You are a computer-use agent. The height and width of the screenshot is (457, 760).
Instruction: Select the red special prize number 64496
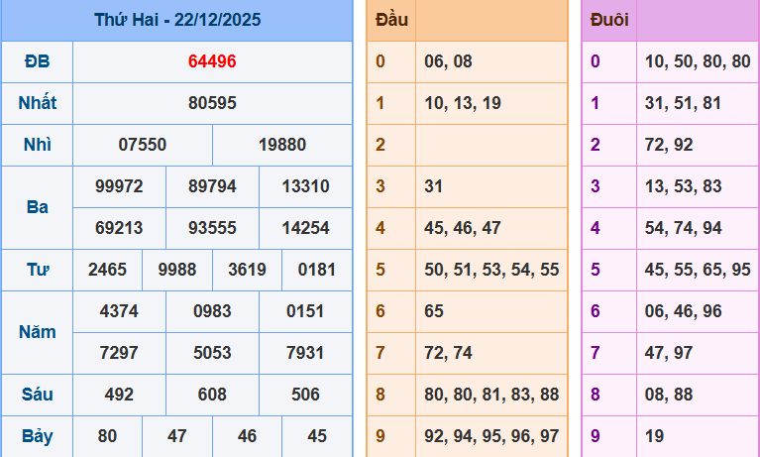click(x=212, y=61)
